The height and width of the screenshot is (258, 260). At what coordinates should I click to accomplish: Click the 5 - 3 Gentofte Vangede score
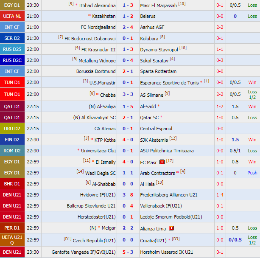point(128,252)
